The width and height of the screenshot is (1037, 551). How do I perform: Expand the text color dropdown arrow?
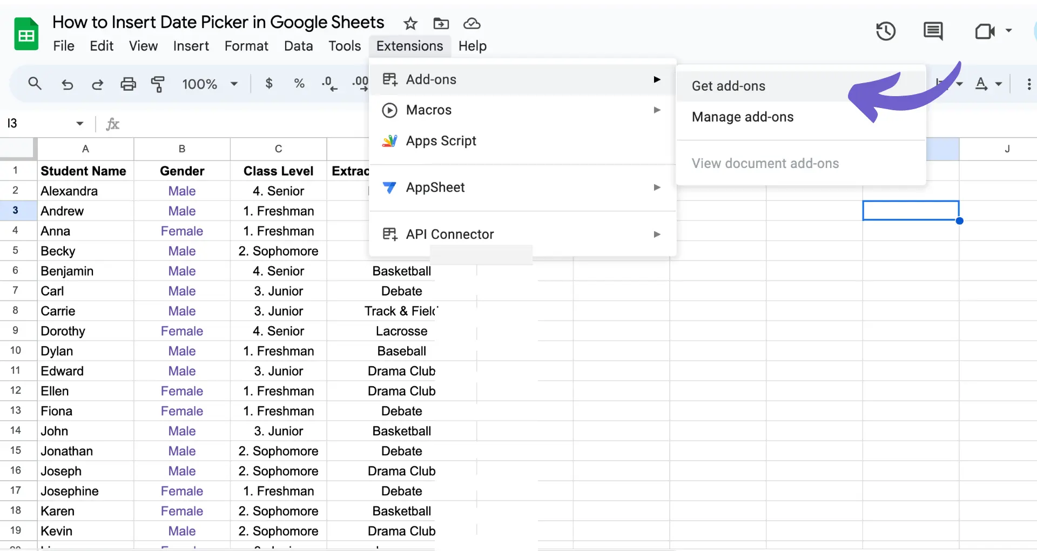[999, 84]
